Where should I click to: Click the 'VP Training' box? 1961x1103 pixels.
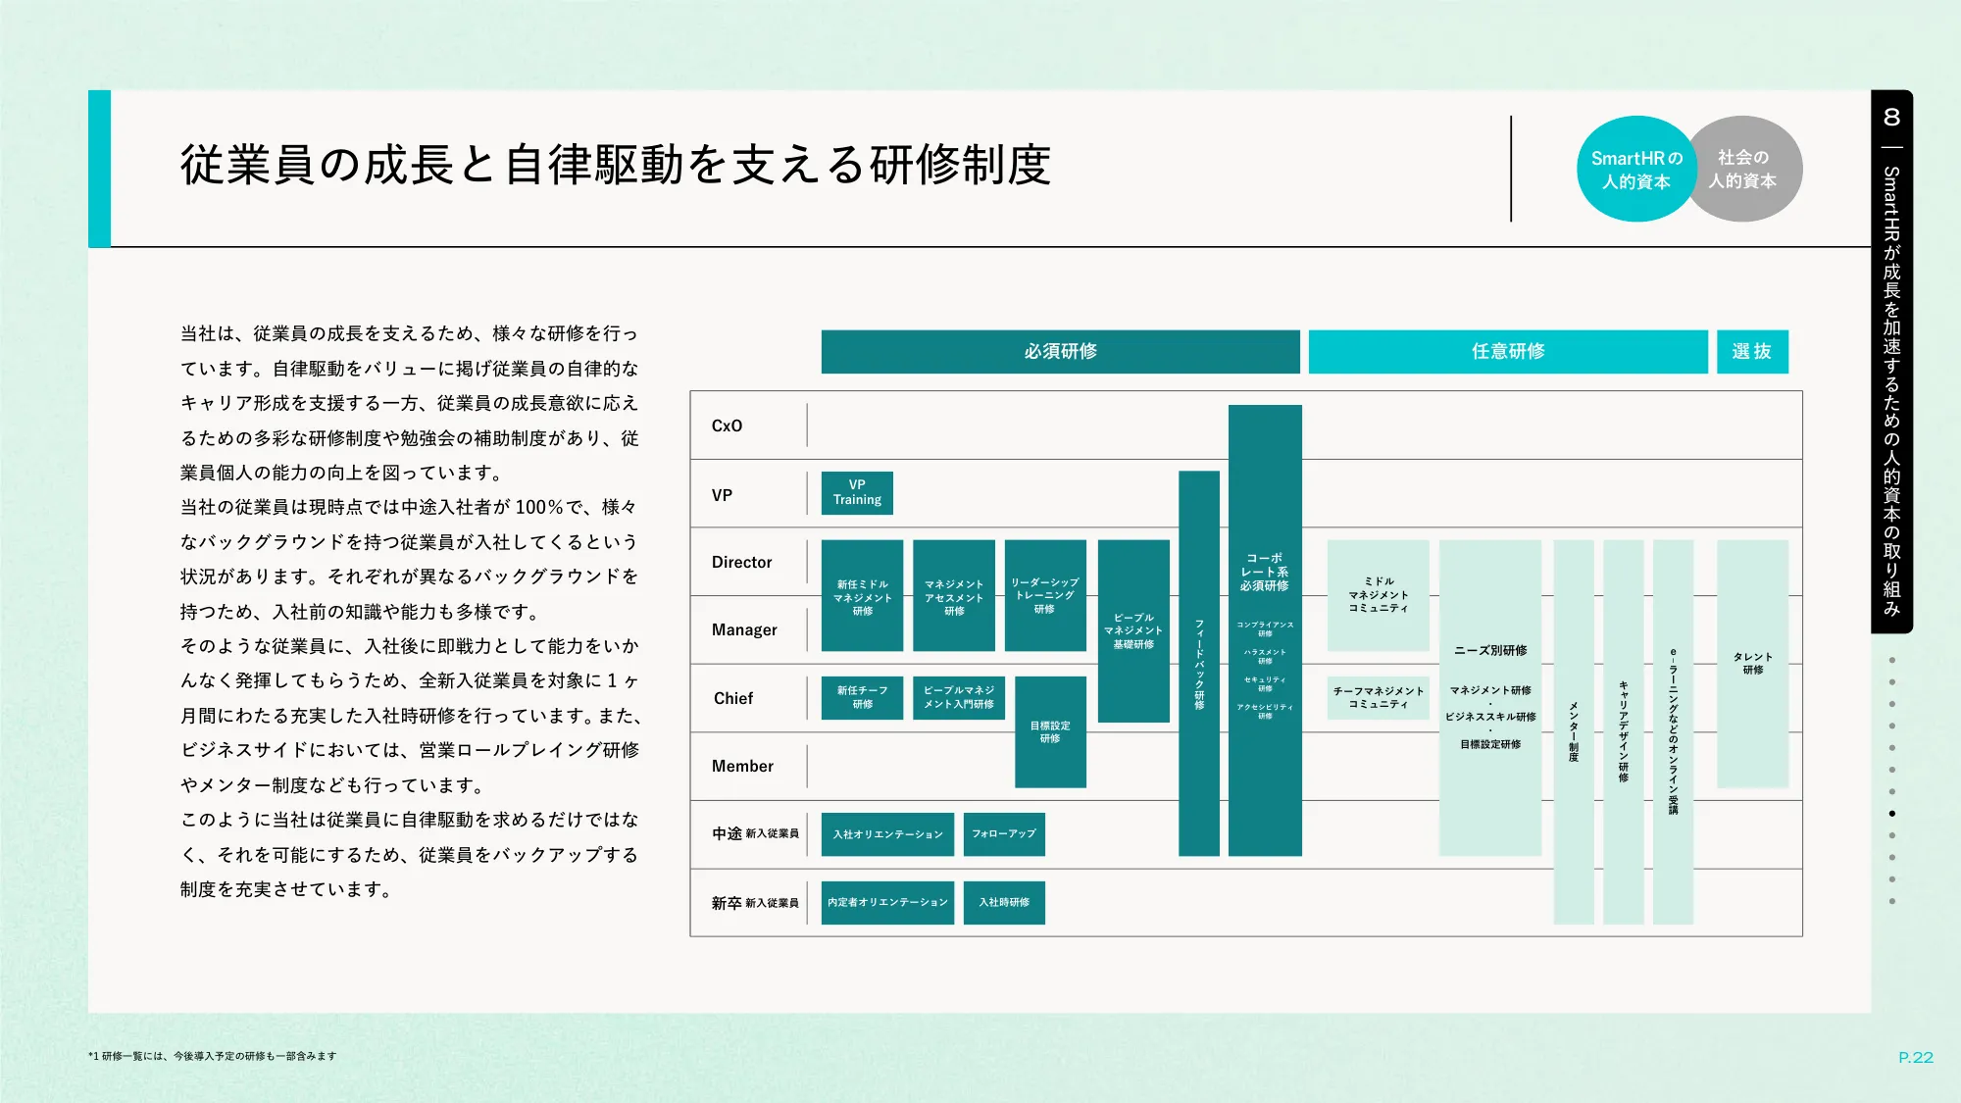[x=857, y=493]
